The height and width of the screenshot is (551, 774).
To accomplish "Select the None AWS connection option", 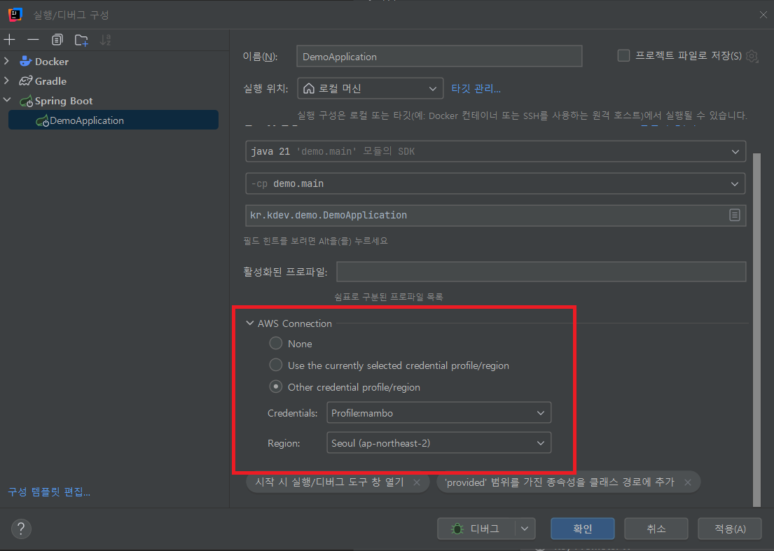I will coord(276,344).
